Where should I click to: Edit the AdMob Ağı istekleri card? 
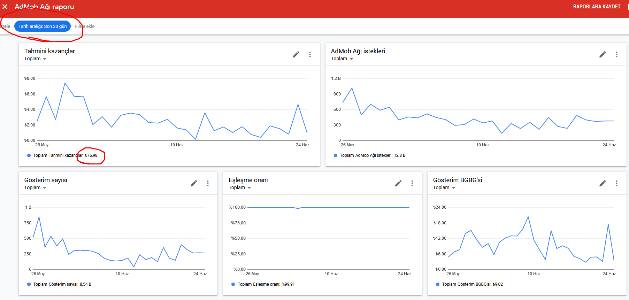pos(603,54)
